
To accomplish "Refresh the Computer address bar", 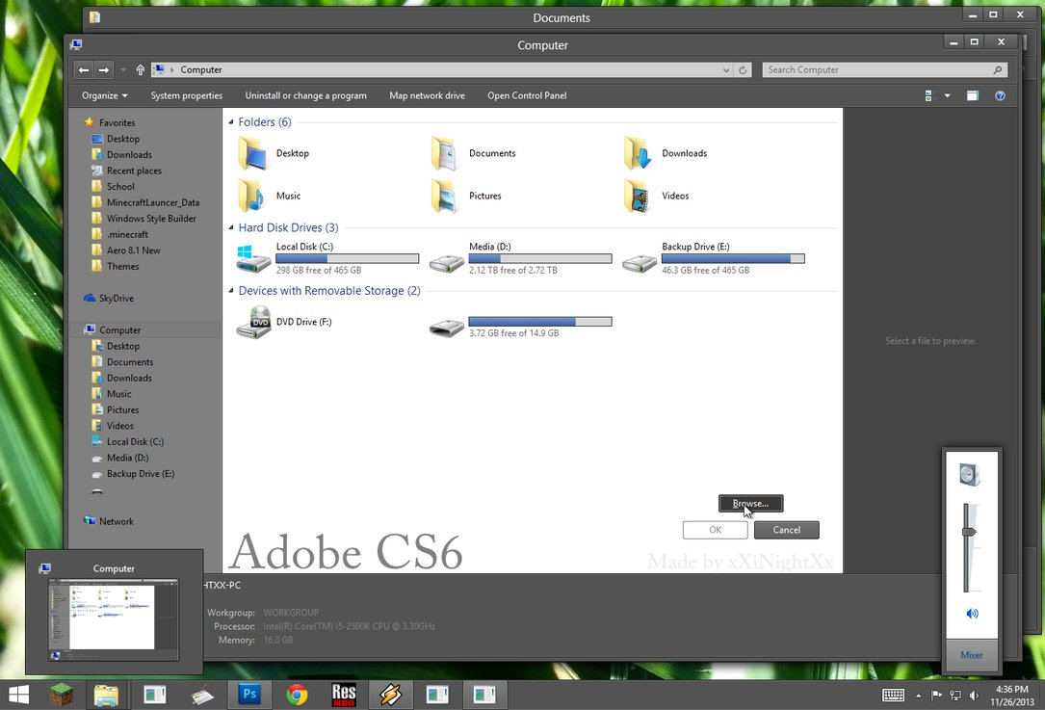I will (x=743, y=70).
